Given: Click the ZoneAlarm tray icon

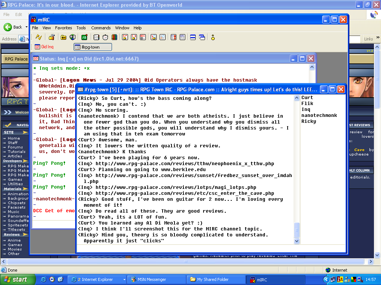Looking at the screenshot, I should [340, 279].
